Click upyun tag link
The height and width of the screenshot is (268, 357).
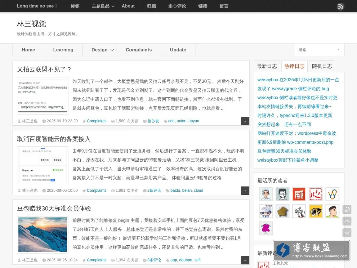[x=194, y=121]
